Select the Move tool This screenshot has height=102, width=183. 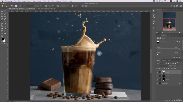pos(2,11)
